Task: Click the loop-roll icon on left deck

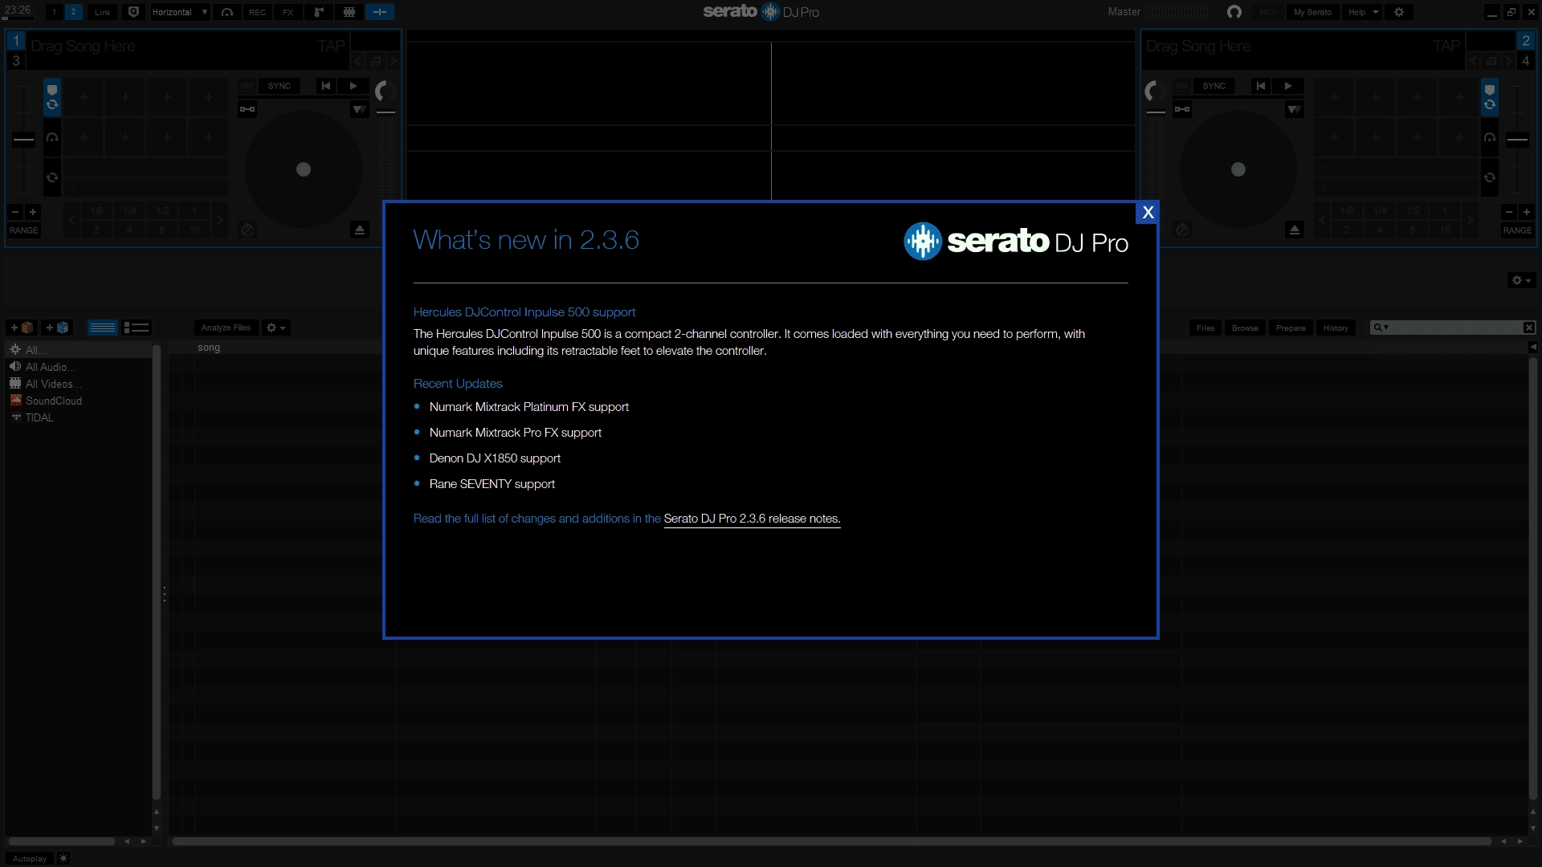Action: [x=52, y=177]
